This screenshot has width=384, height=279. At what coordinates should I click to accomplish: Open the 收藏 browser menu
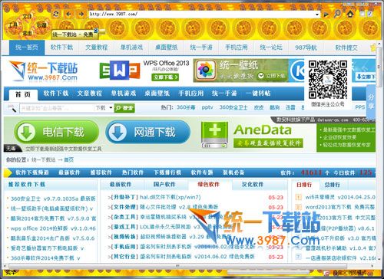(41, 25)
